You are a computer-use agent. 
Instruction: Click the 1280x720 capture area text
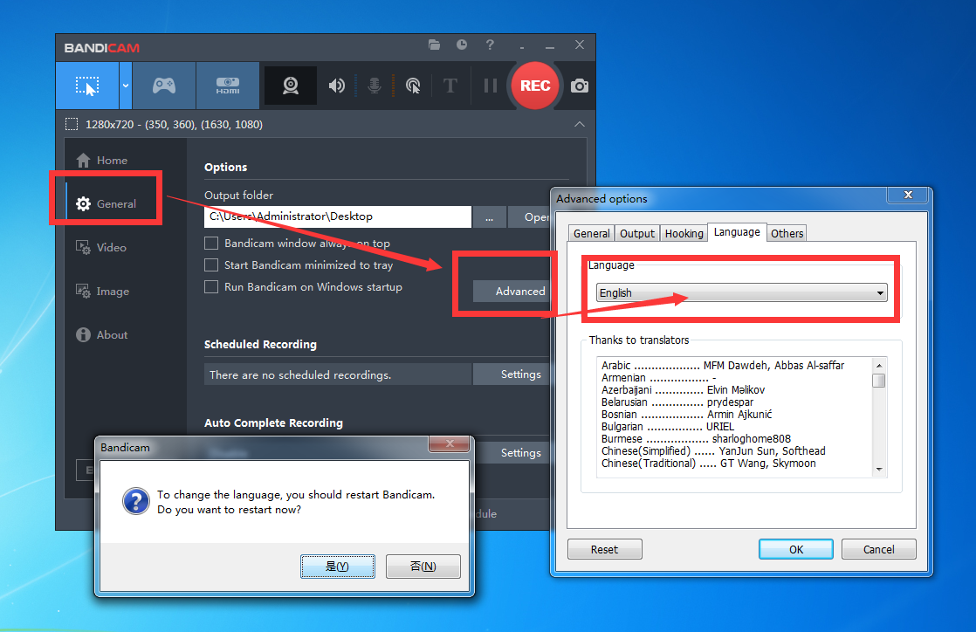(174, 125)
